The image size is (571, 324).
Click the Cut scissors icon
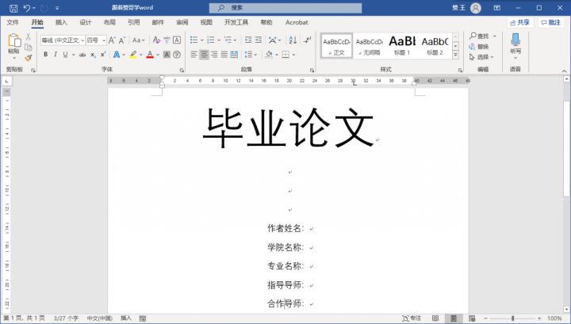[29, 37]
